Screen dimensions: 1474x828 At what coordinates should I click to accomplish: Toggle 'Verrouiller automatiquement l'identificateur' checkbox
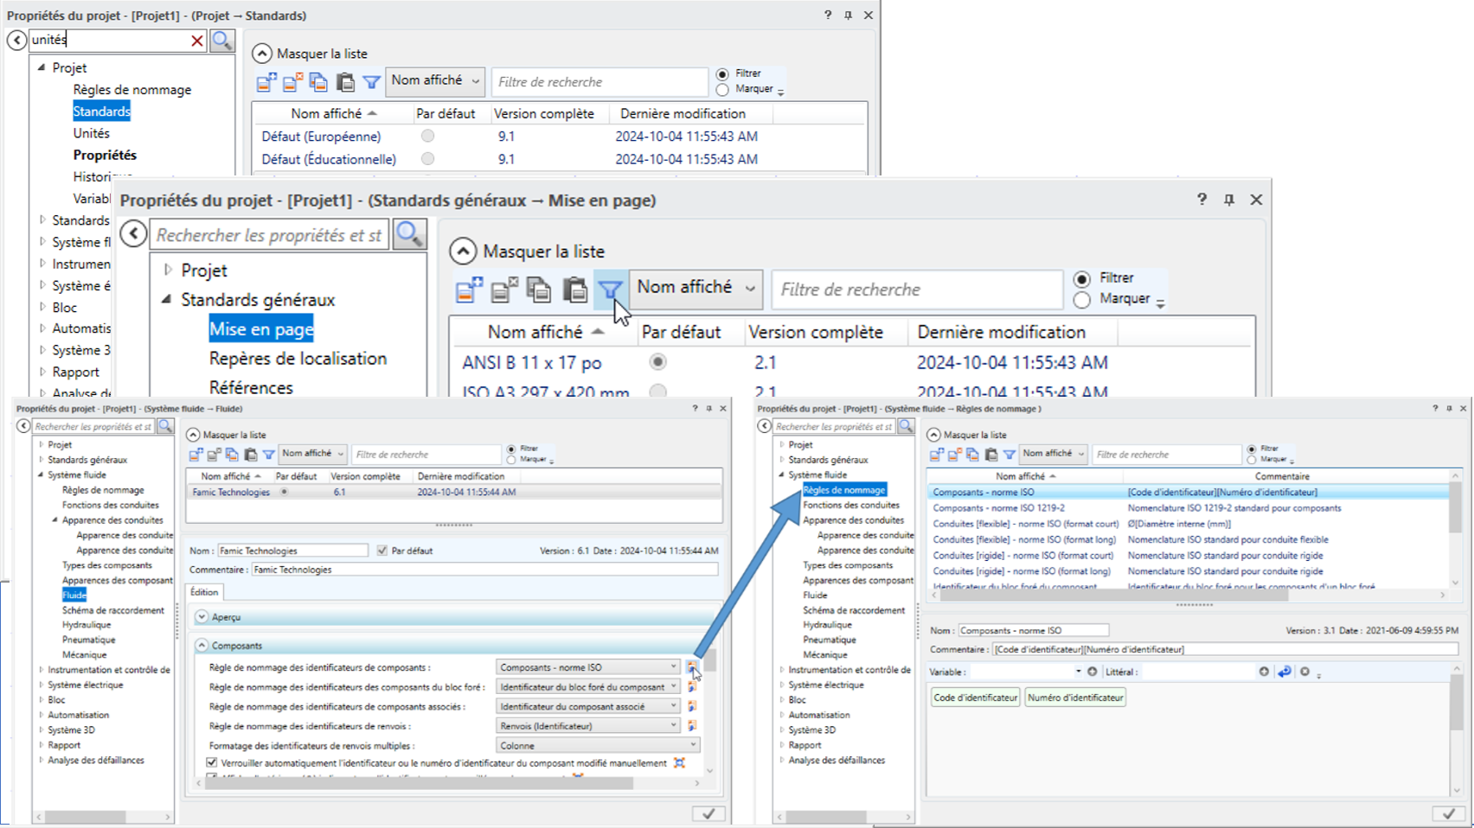point(212,762)
